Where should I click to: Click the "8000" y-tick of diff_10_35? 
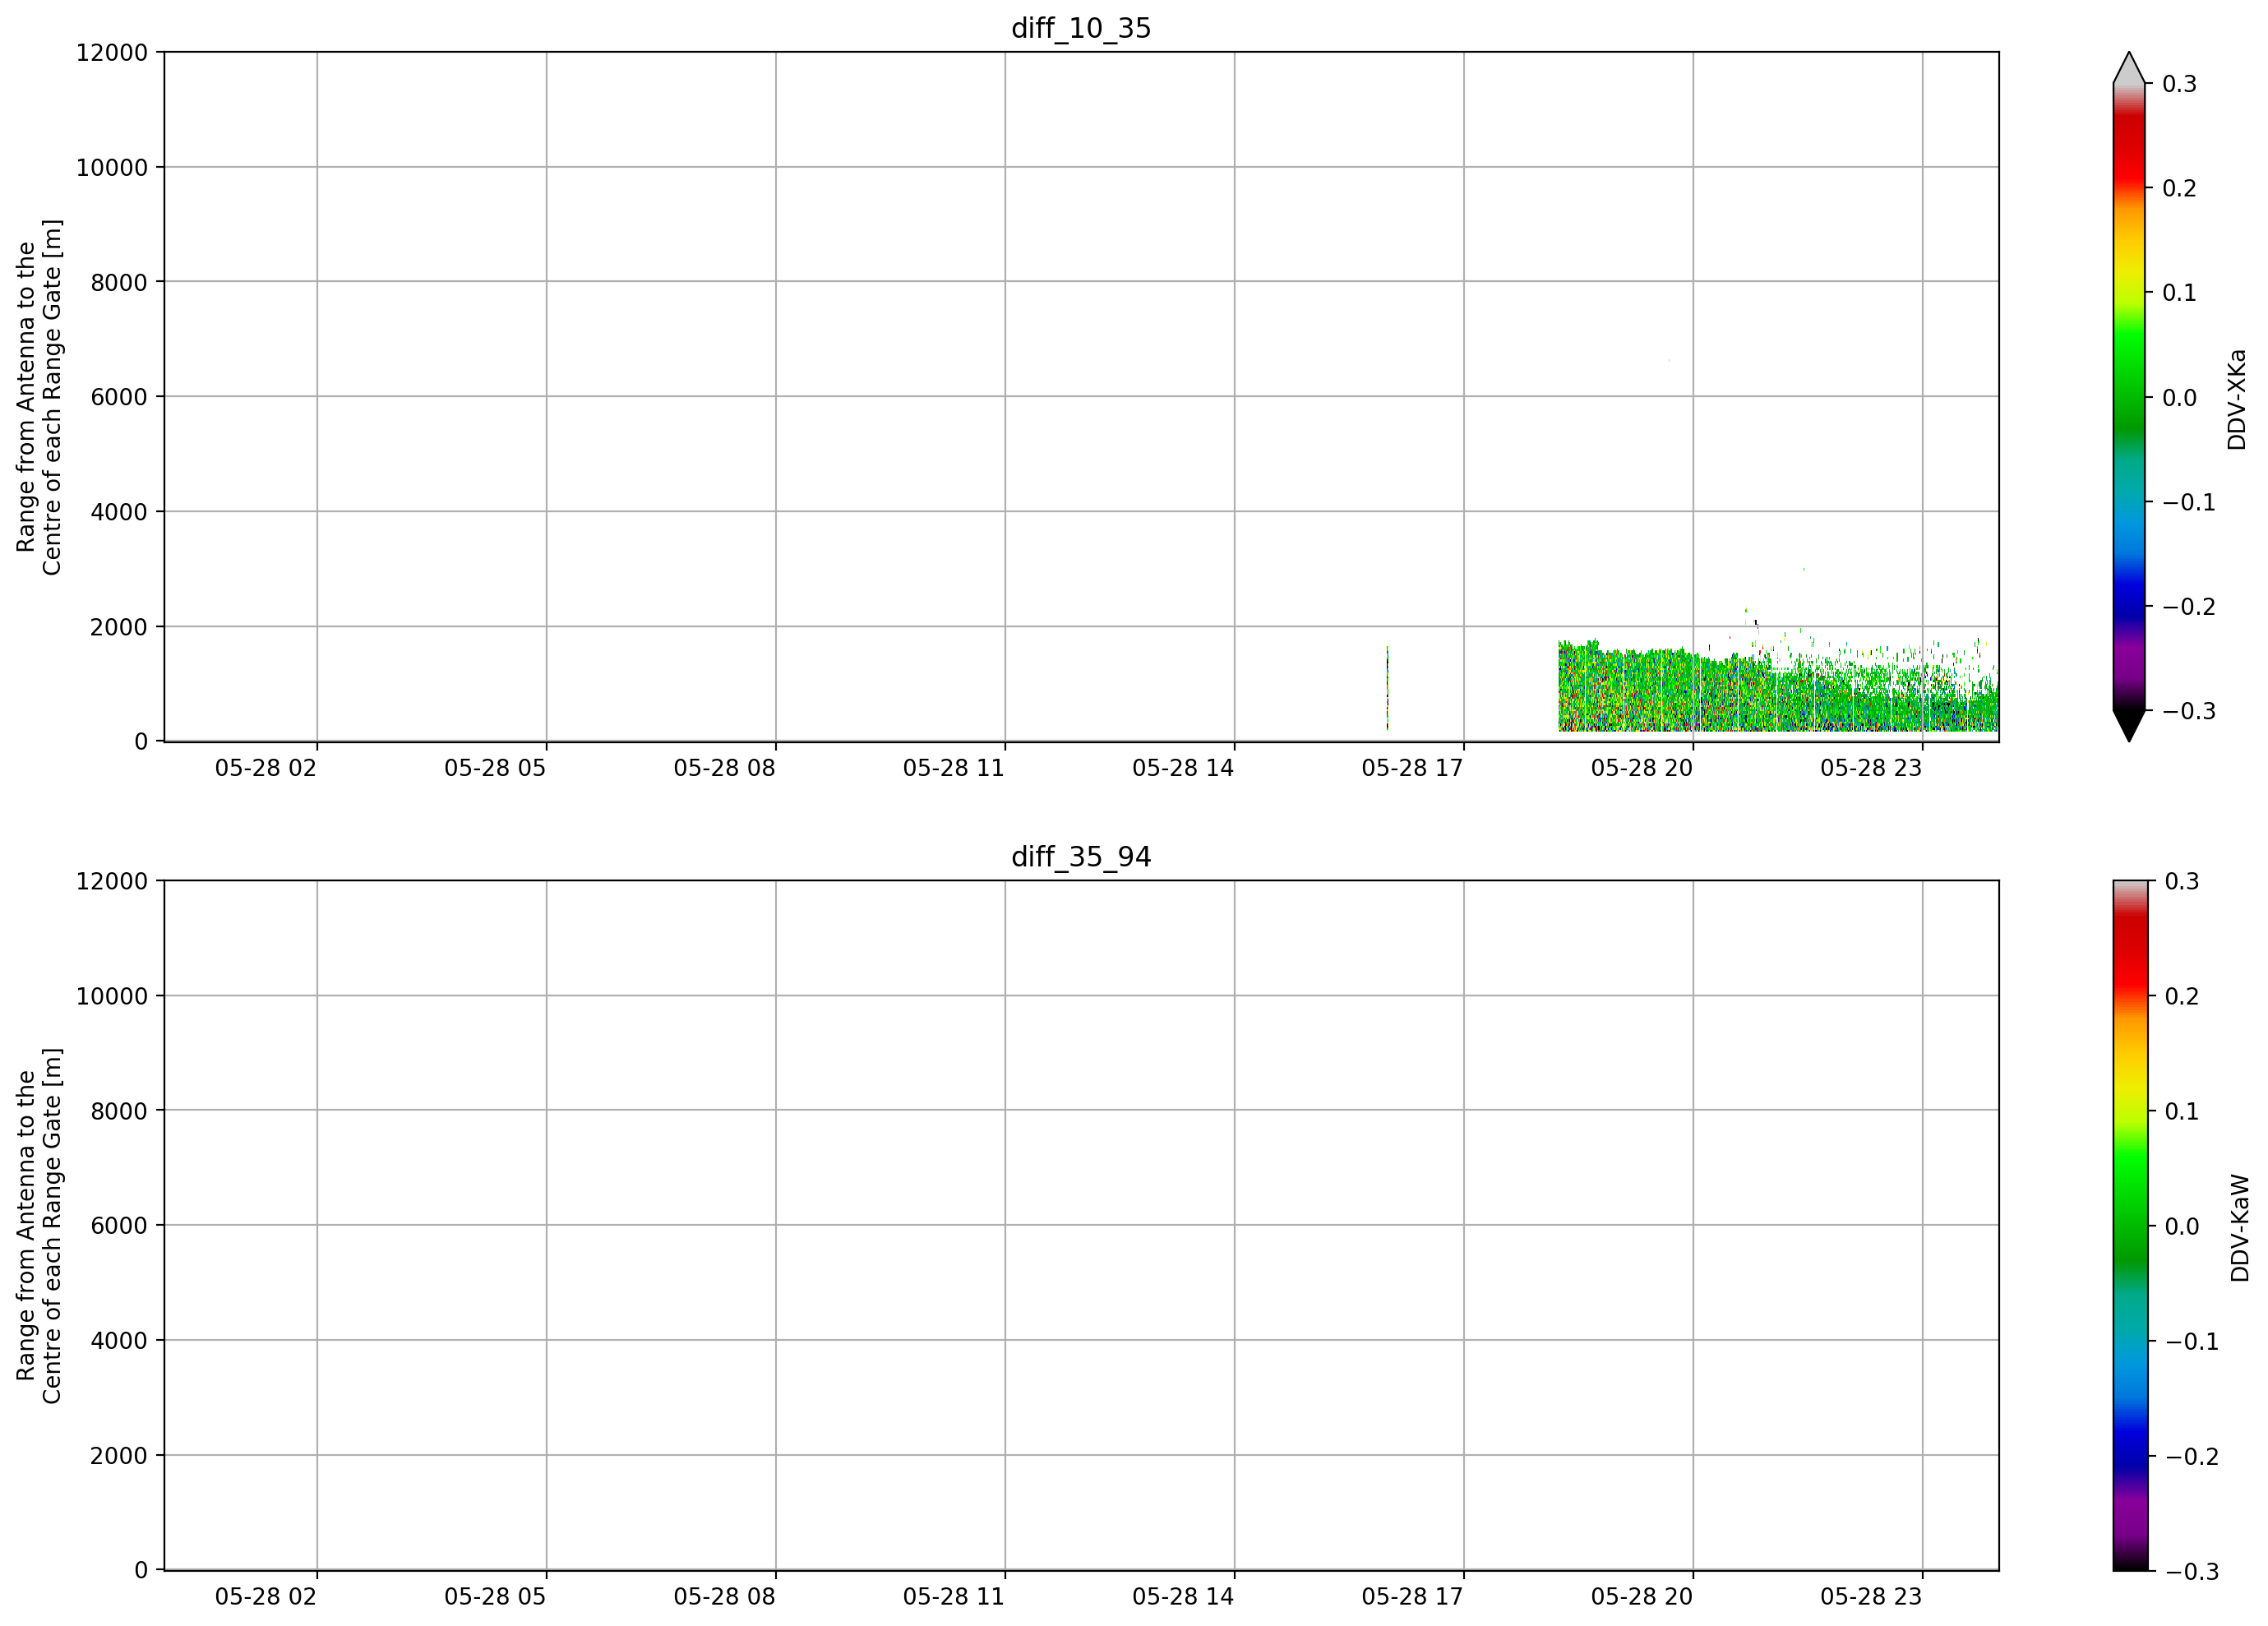(x=119, y=282)
